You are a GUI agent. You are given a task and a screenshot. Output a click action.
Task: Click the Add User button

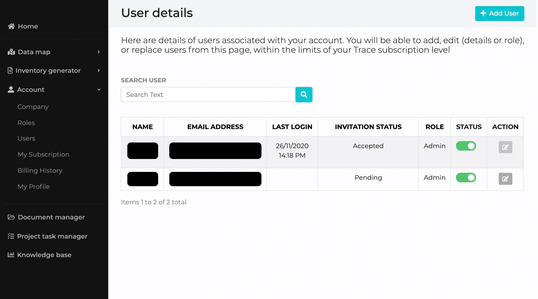(x=500, y=13)
